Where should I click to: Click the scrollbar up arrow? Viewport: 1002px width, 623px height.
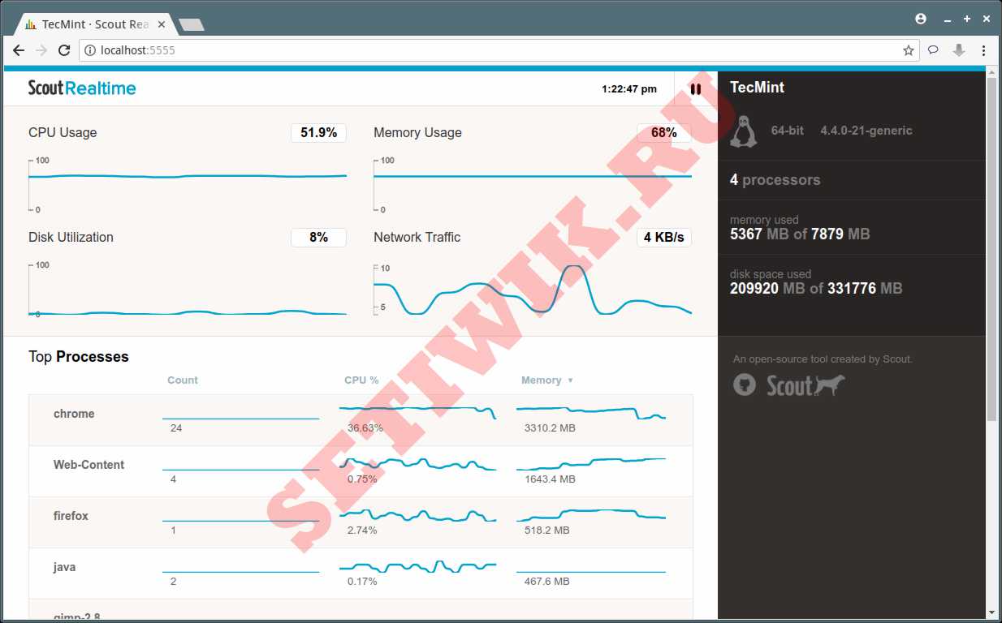[992, 72]
